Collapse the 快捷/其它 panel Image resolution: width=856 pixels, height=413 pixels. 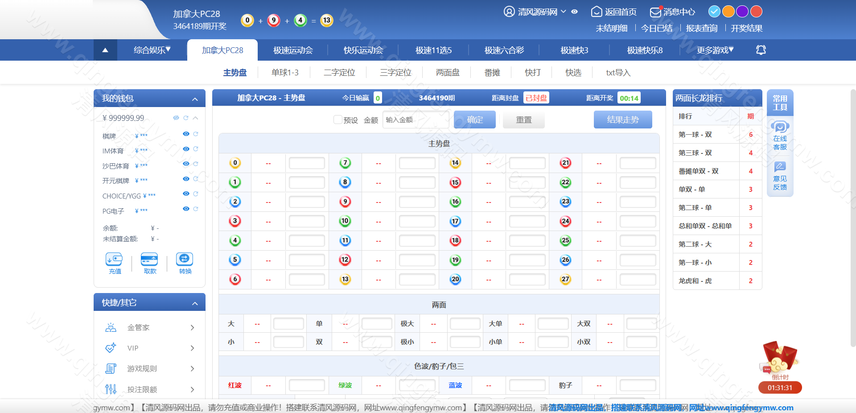(x=195, y=303)
